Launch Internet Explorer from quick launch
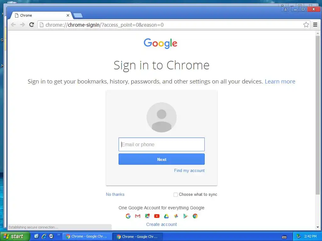Image resolution: width=322 pixels, height=241 pixels. click(x=44, y=236)
